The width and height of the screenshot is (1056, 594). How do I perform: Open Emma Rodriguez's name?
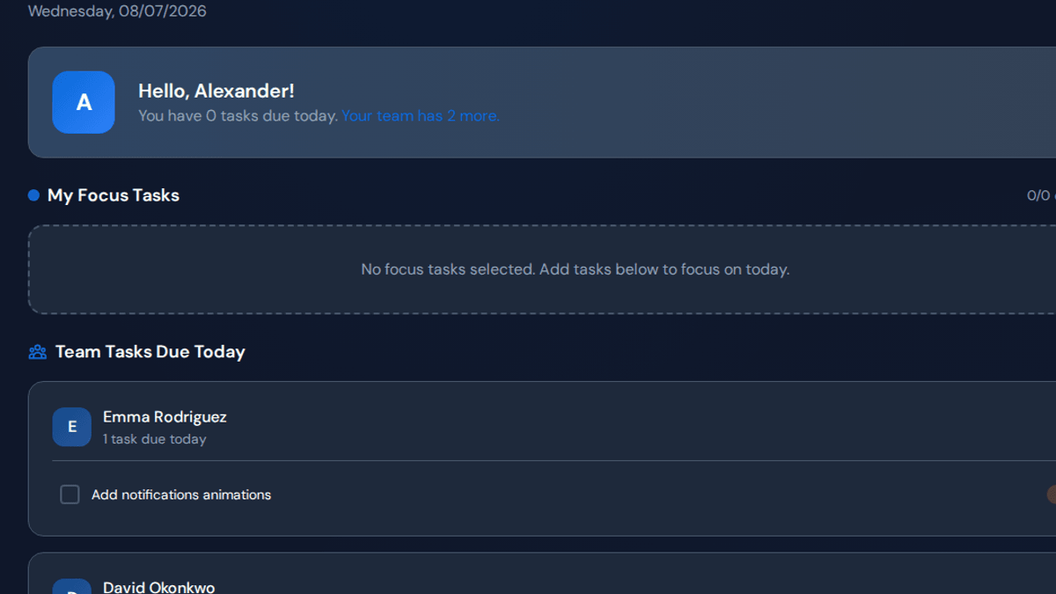(165, 417)
